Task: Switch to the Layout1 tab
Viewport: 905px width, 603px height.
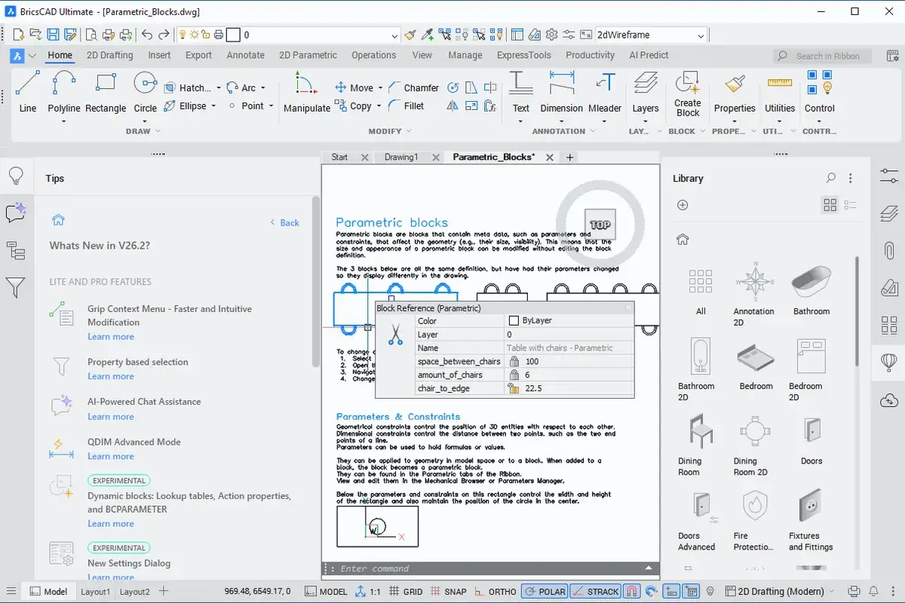Action: [95, 592]
